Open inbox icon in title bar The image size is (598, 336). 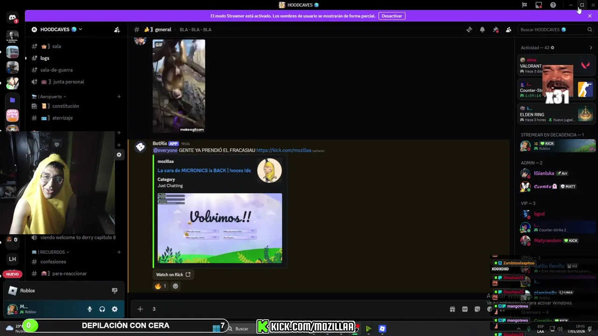pos(539,5)
